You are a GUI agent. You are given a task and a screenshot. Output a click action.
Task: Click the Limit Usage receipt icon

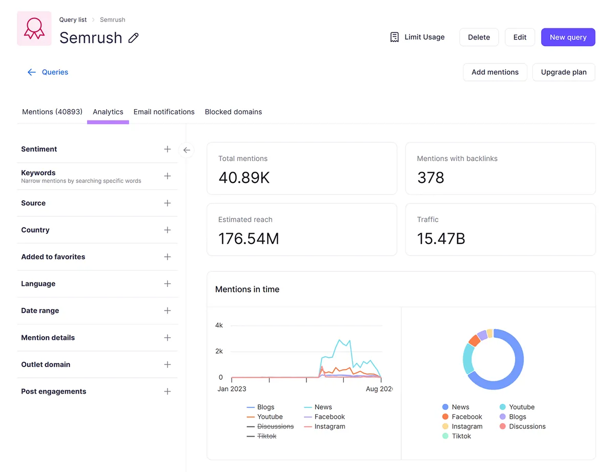[394, 37]
